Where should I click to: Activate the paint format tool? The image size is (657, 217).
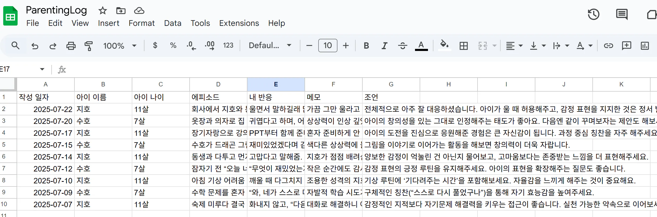(89, 46)
